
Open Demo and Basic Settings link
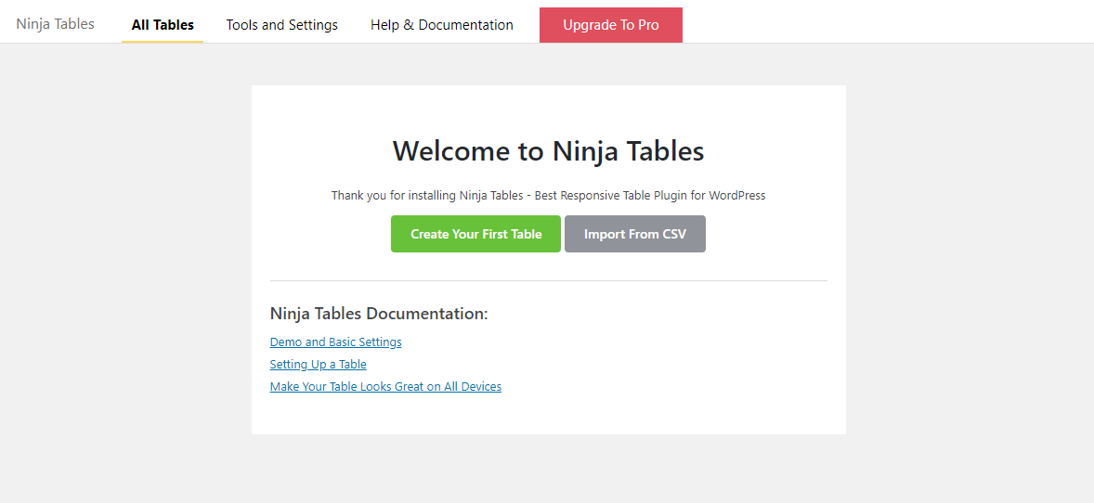(x=335, y=342)
